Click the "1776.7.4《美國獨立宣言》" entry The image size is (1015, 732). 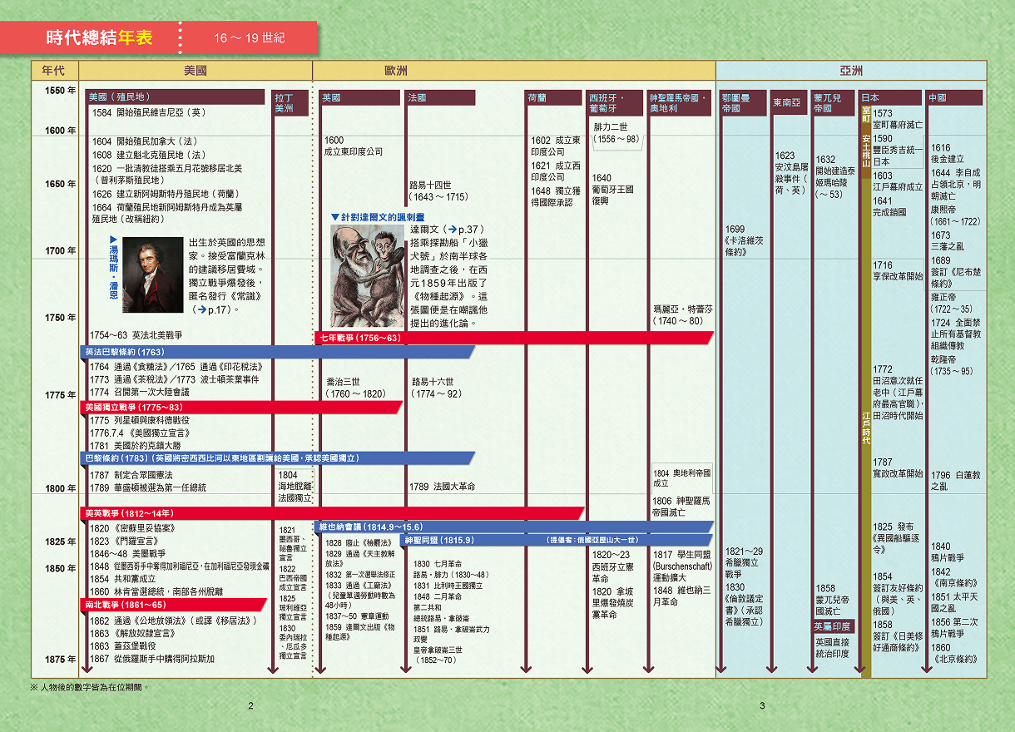tap(140, 433)
